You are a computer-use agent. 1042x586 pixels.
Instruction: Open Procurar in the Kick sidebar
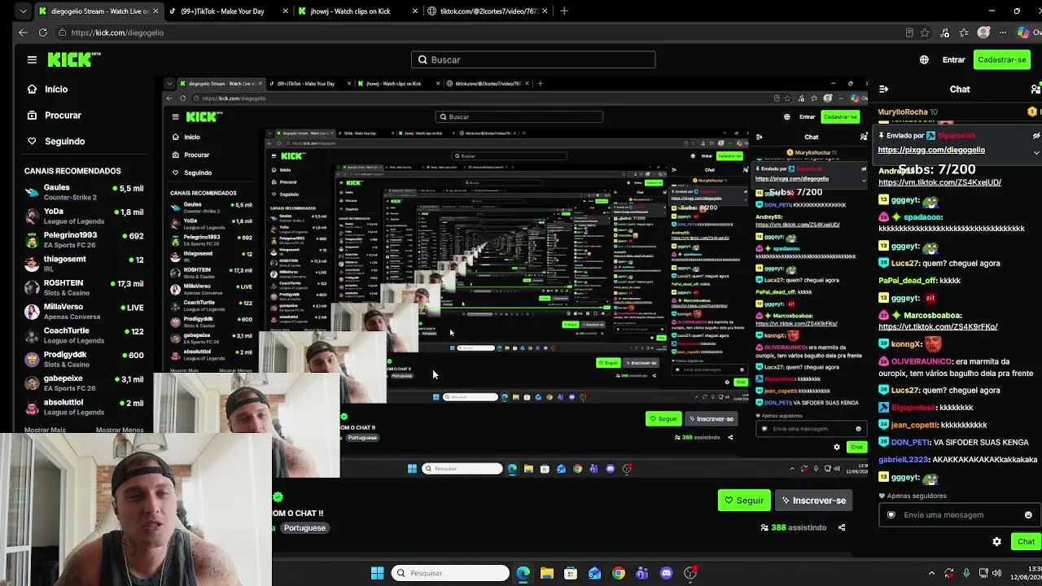point(54,115)
